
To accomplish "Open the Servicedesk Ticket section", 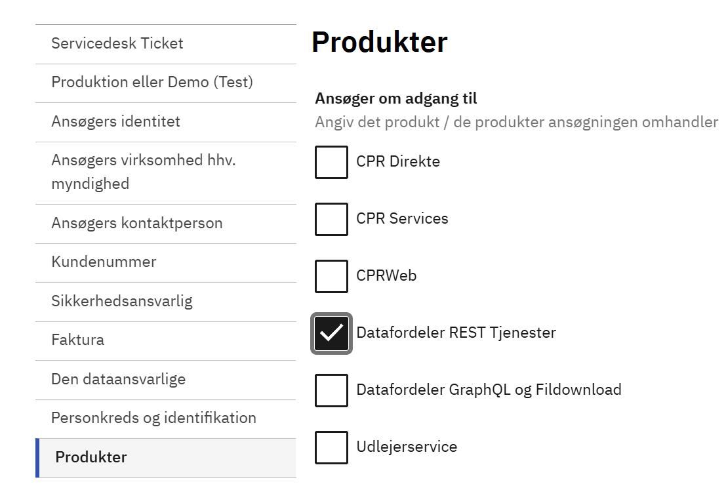I will [117, 43].
